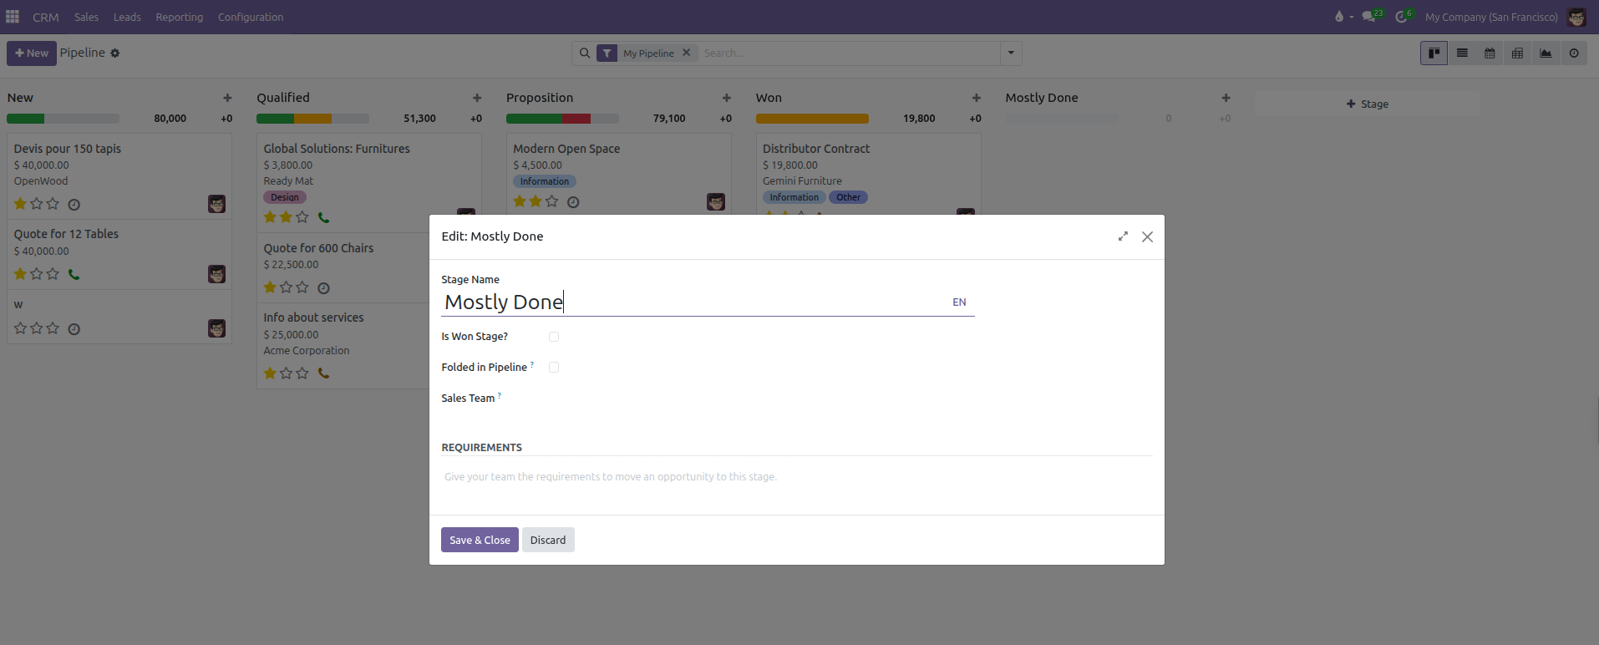The width and height of the screenshot is (1599, 645).
Task: Open the Configuration menu
Action: click(x=251, y=17)
